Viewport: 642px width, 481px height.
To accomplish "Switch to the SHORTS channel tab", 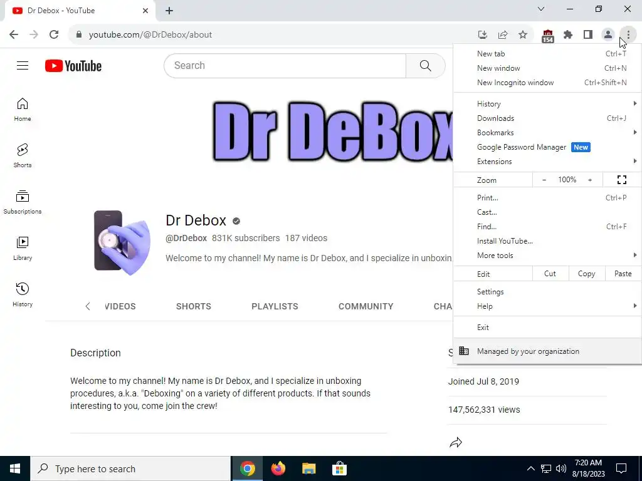I will click(x=194, y=306).
